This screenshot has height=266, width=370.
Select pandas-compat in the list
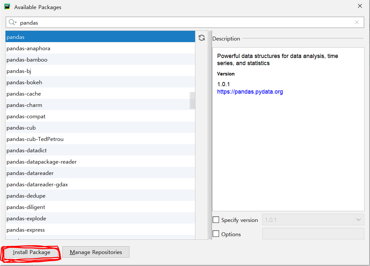[100, 116]
